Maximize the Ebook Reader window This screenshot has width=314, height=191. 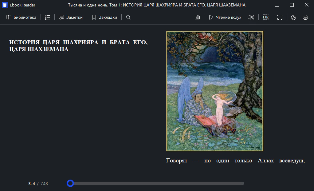(292, 5)
